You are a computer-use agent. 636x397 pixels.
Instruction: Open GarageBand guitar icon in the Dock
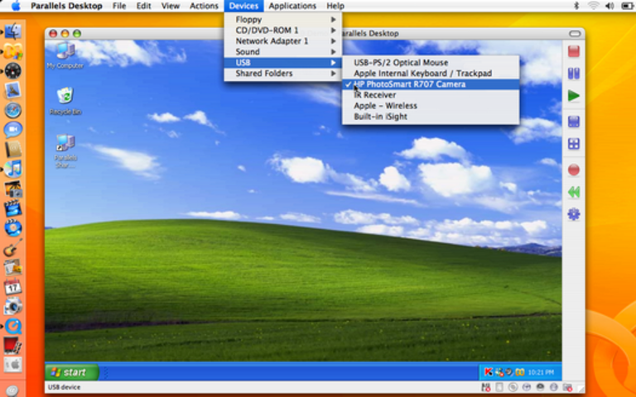point(12,247)
